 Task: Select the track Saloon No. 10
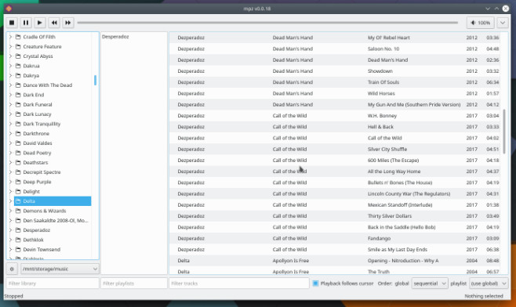coord(335,49)
